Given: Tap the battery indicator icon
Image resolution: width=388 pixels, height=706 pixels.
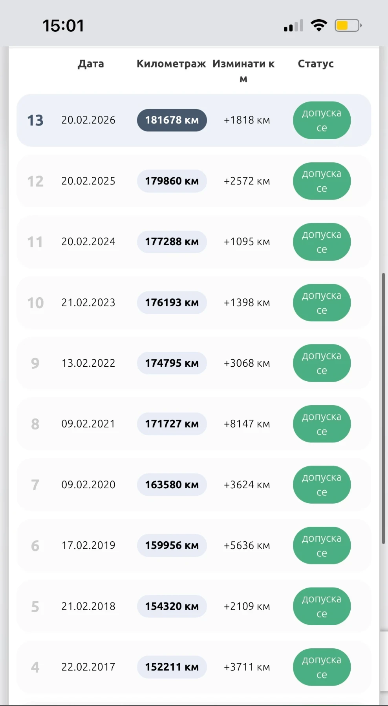Looking at the screenshot, I should [348, 25].
